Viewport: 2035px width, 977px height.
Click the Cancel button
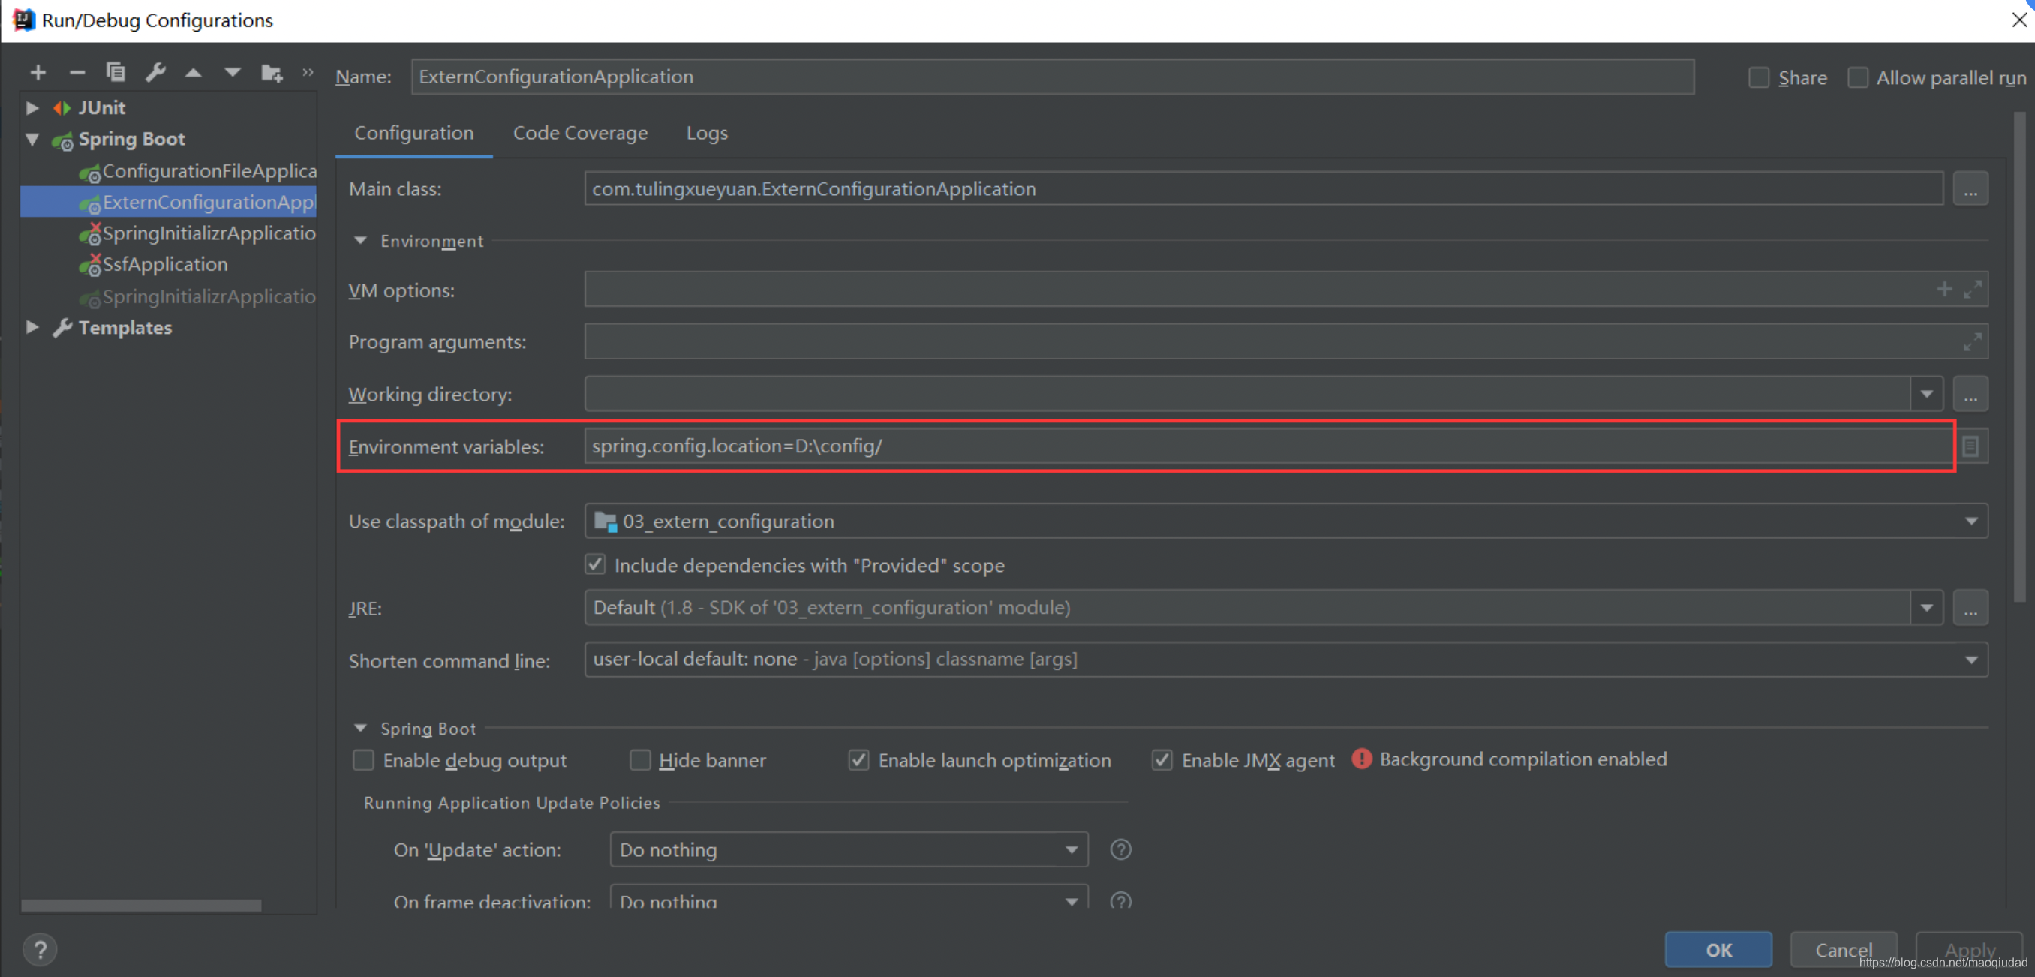pyautogui.click(x=1842, y=949)
